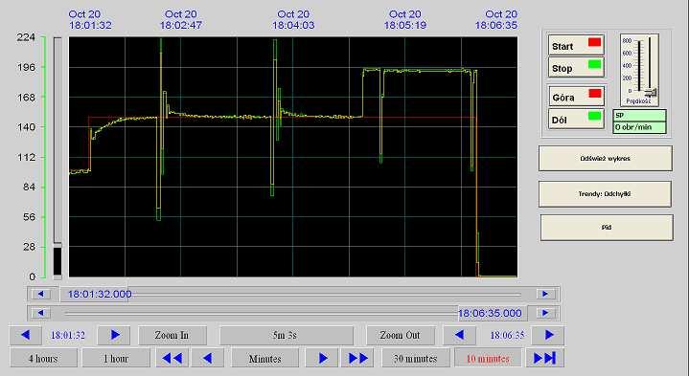Toggle the Góra direction button

[576, 96]
